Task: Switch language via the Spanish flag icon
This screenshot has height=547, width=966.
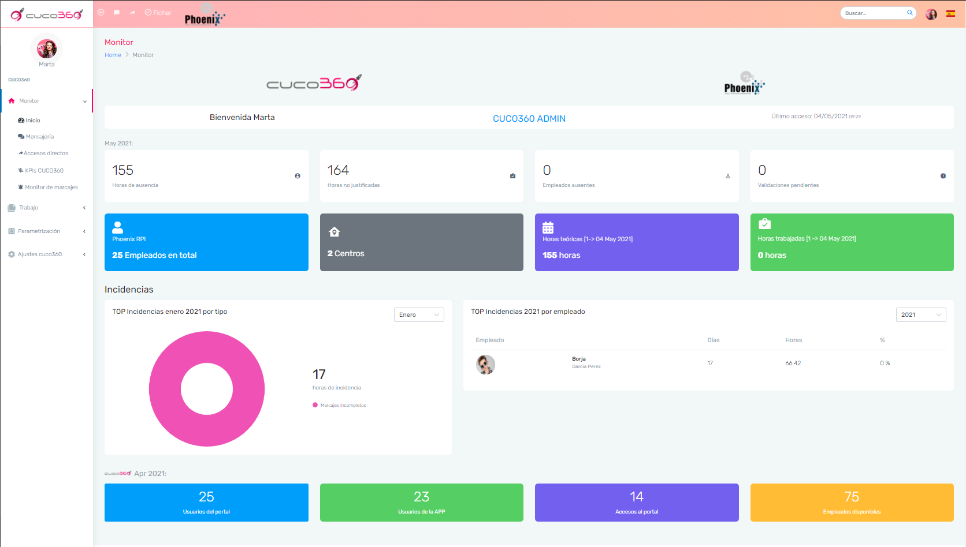Action: [x=950, y=13]
